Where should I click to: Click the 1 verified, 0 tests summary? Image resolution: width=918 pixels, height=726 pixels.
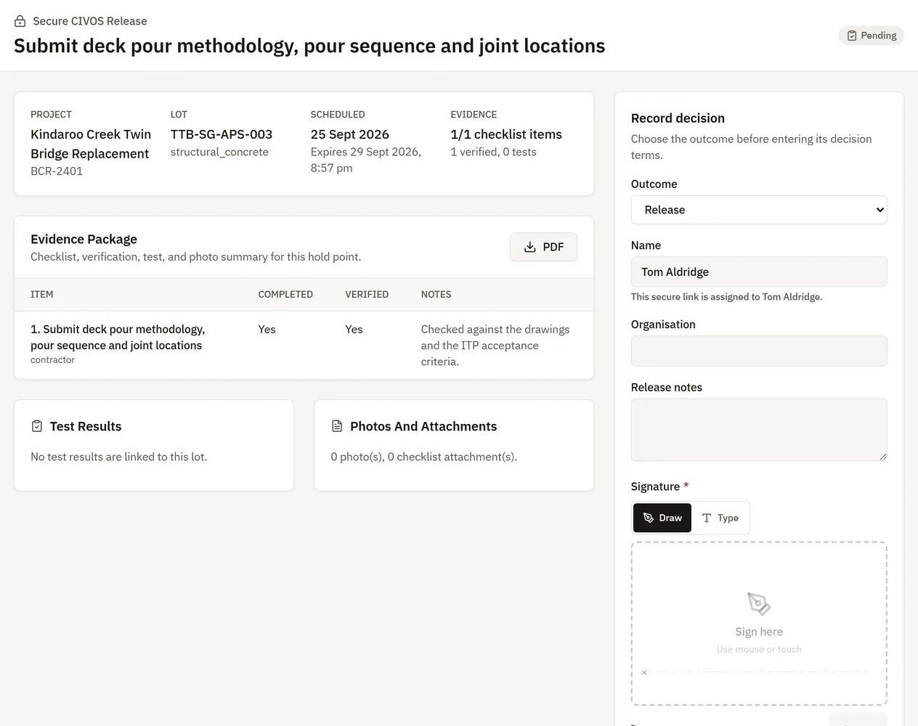[x=493, y=152]
